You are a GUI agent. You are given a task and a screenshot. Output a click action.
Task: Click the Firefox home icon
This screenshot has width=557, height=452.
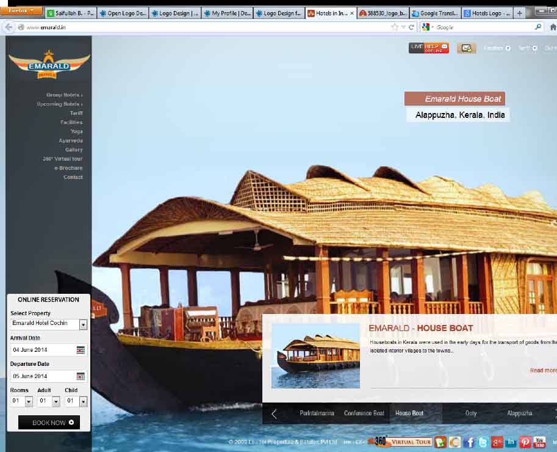point(553,27)
